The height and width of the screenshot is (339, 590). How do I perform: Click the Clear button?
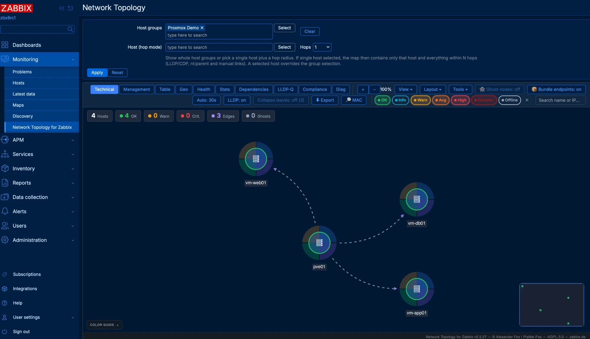(310, 32)
